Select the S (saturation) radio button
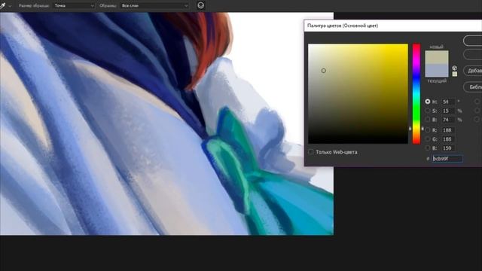The height and width of the screenshot is (271, 482). (428, 111)
